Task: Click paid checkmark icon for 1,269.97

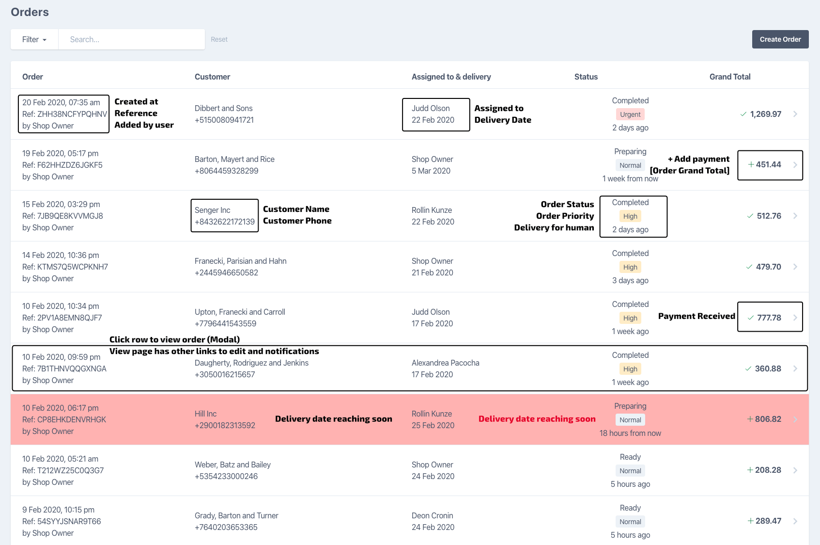Action: coord(743,114)
